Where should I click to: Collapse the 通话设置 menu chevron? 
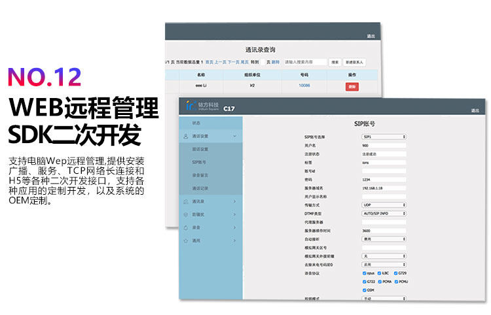tap(234, 136)
